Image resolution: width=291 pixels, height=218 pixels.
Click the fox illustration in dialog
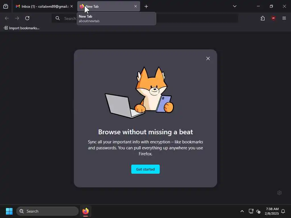139,93
